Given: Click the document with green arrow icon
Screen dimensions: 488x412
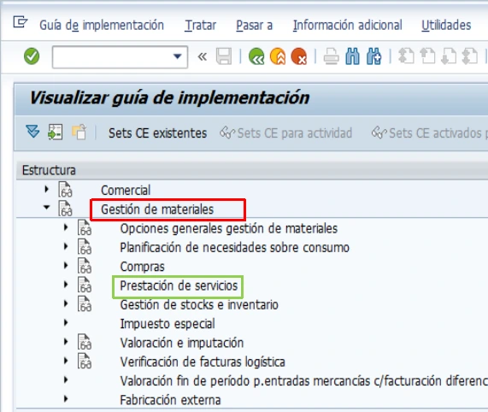Looking at the screenshot, I should (x=55, y=132).
